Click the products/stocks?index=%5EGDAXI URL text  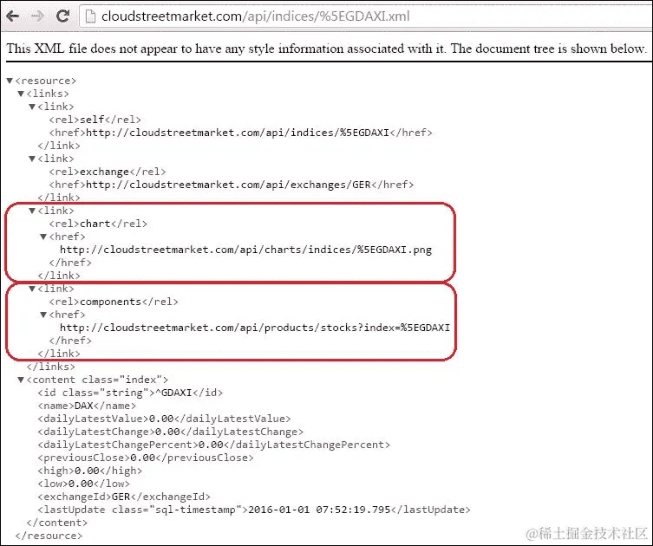coord(255,328)
